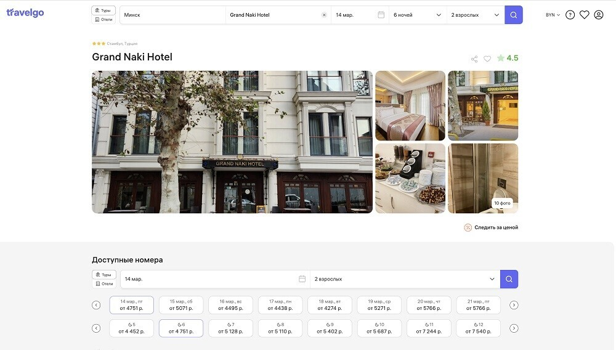Screen dimensions: 616x350
Task: Switch to Туры tab in top search
Action: click(103, 10)
